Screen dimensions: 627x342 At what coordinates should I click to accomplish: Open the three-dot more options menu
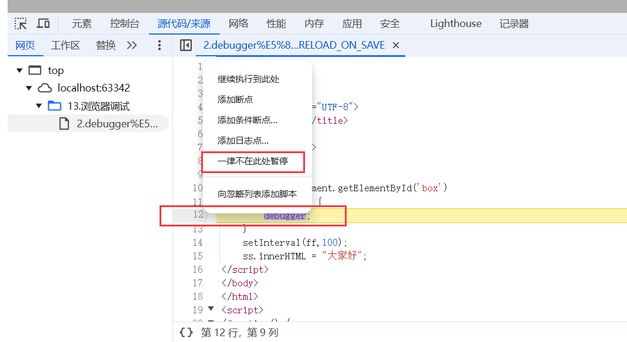click(159, 45)
